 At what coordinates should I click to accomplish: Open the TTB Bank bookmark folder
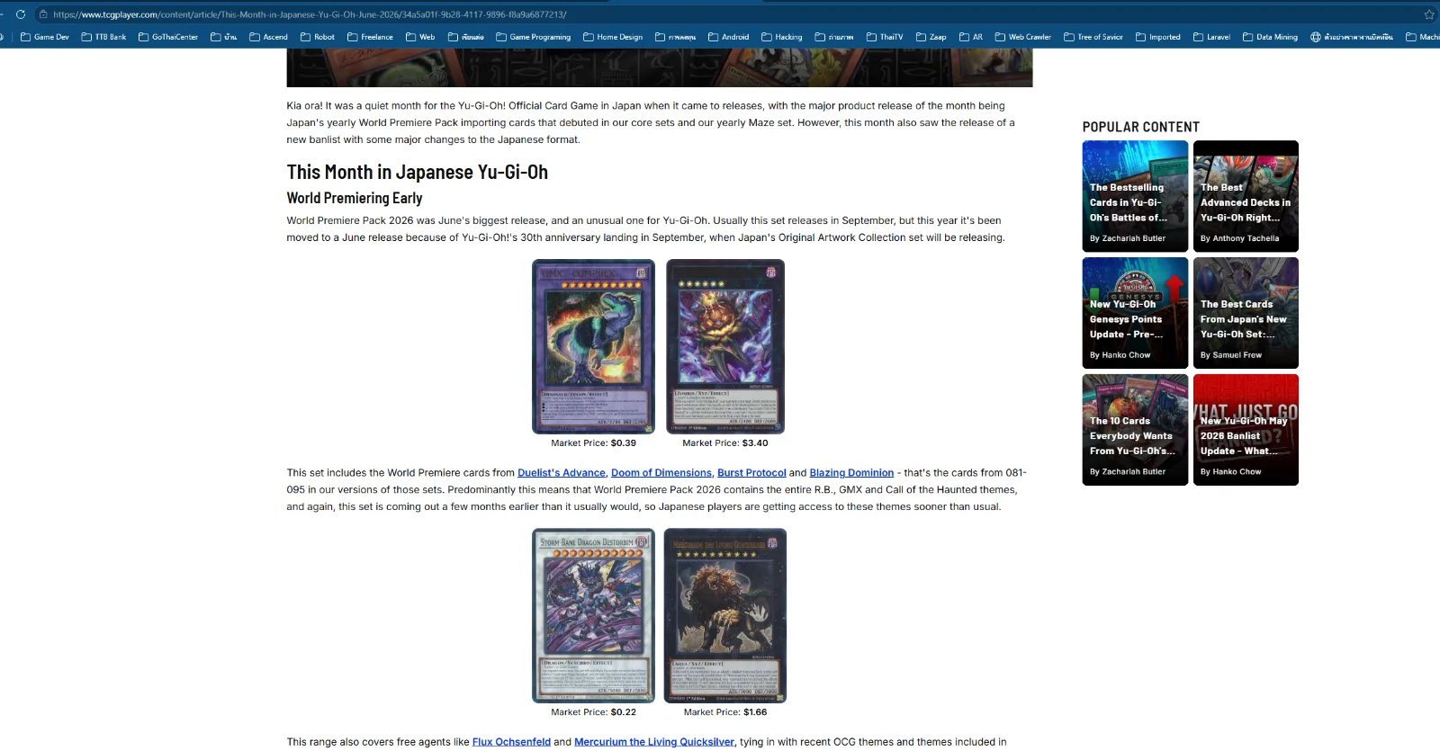(x=103, y=37)
